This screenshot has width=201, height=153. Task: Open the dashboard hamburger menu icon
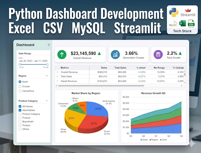[49, 45]
